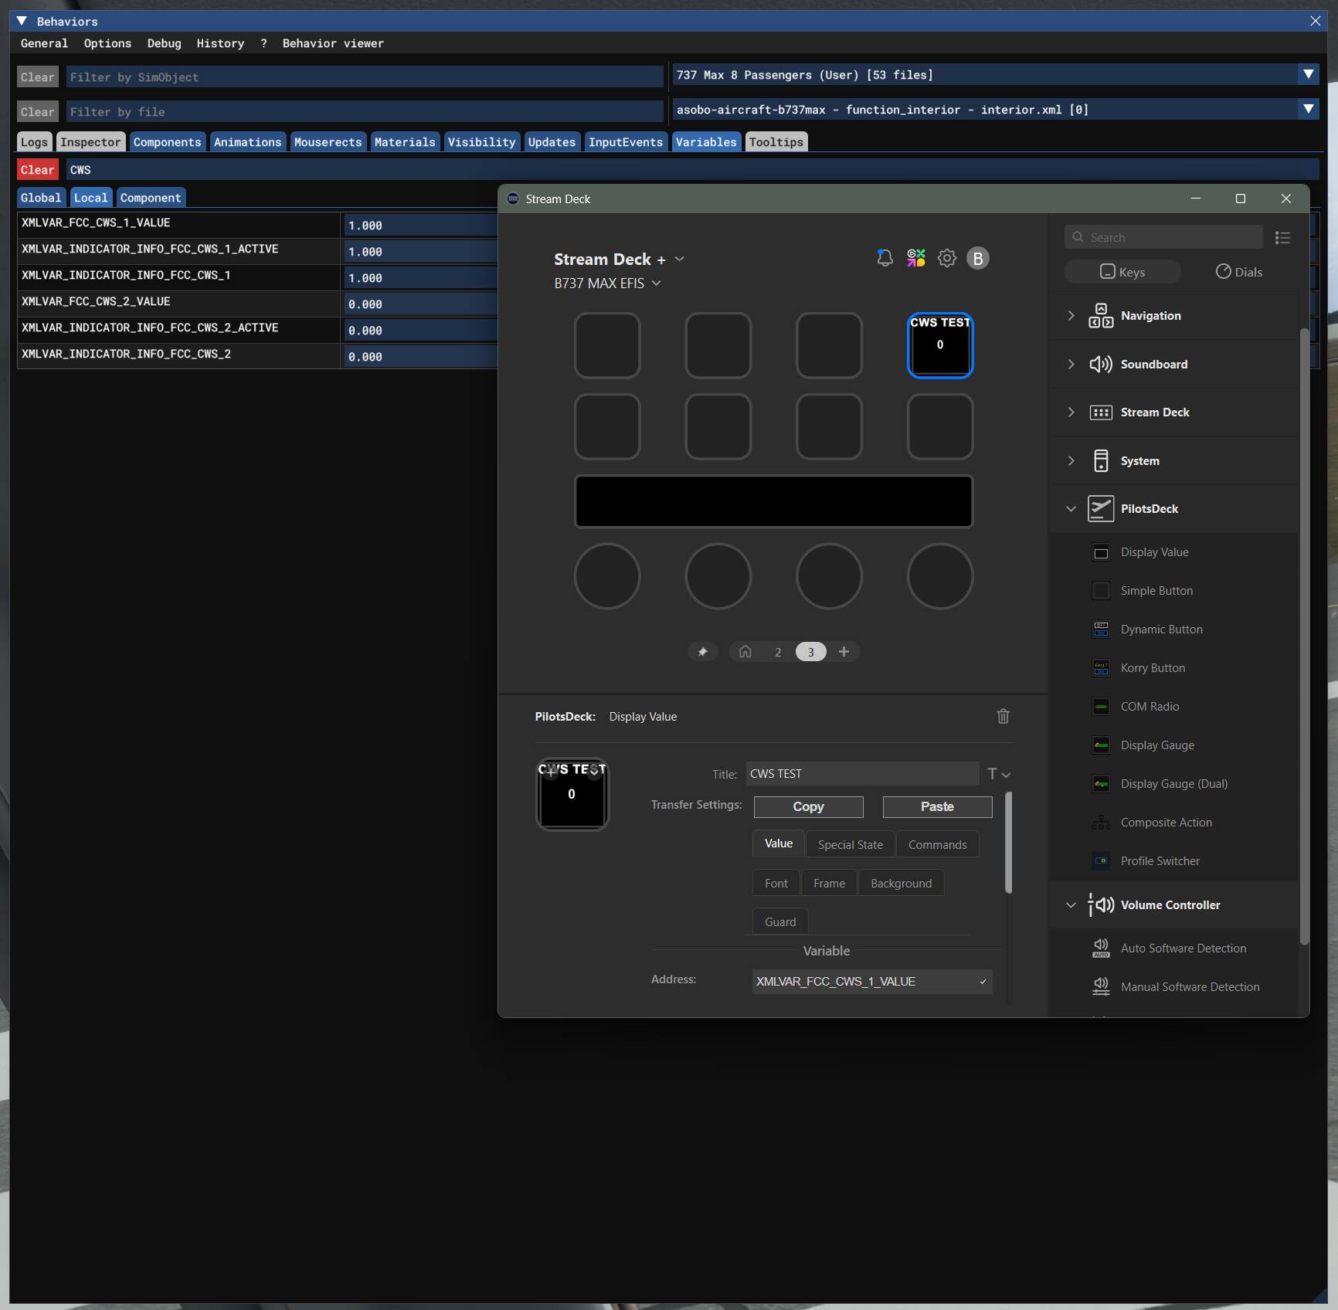The image size is (1338, 1310).
Task: Switch to the InputEvents tab in Behaviors
Action: tap(626, 142)
